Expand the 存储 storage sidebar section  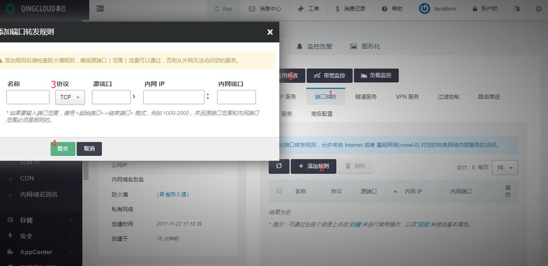(41, 220)
